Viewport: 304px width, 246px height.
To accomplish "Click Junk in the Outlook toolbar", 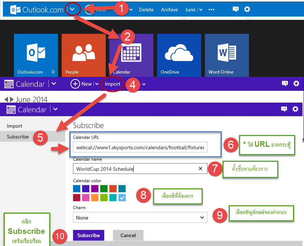I will (191, 10).
